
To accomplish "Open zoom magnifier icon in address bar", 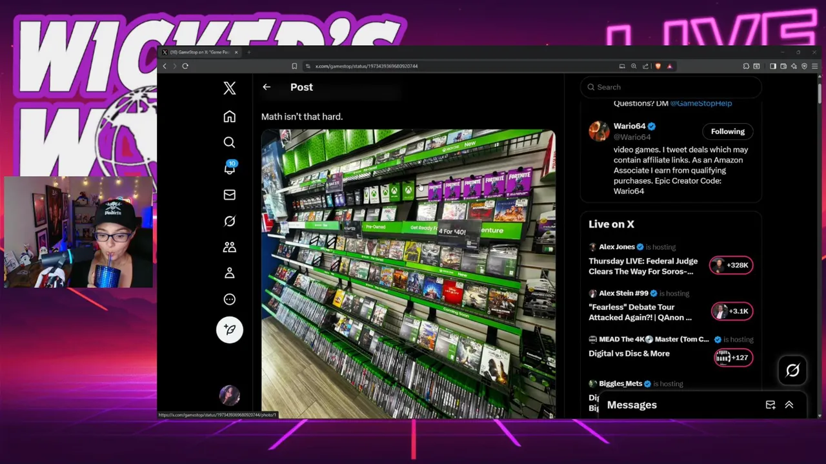I will (x=634, y=66).
